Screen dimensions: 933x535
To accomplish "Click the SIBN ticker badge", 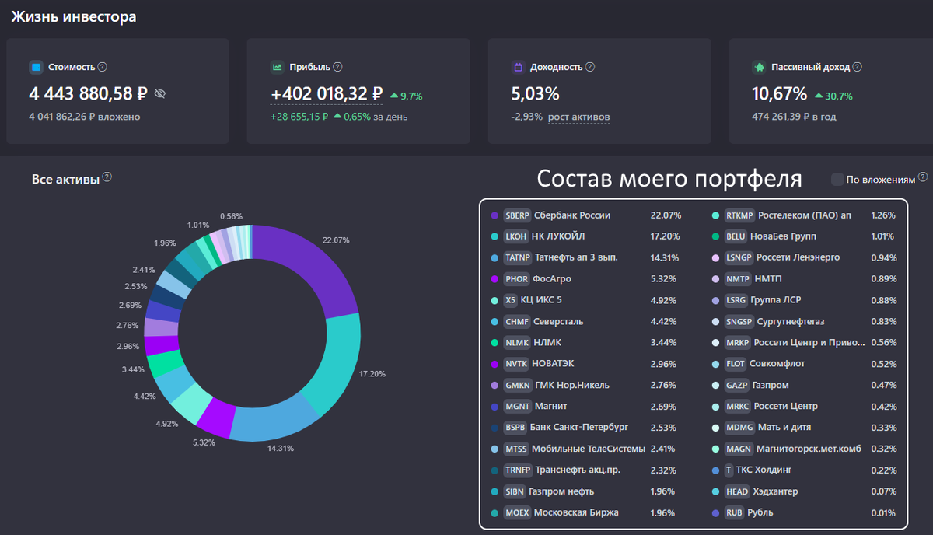I will click(x=514, y=491).
